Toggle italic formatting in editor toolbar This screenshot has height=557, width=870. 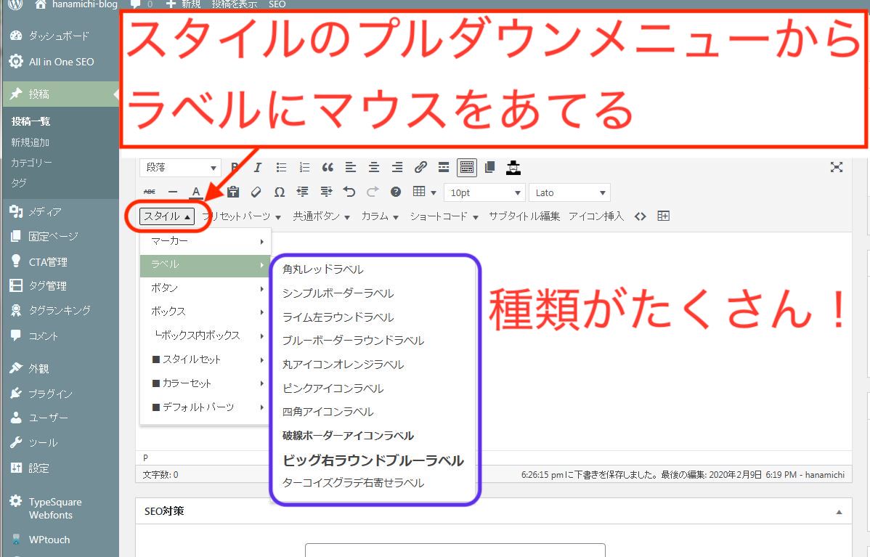(257, 168)
